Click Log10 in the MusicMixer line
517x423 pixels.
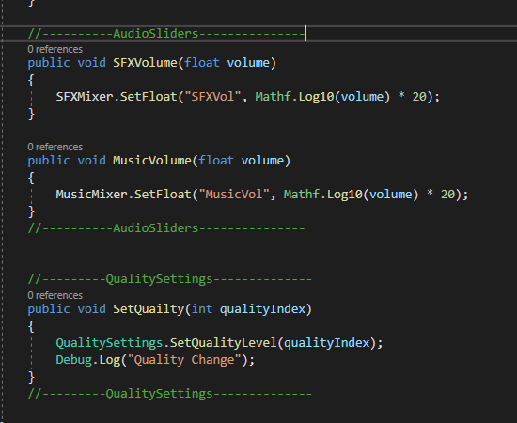coord(345,195)
